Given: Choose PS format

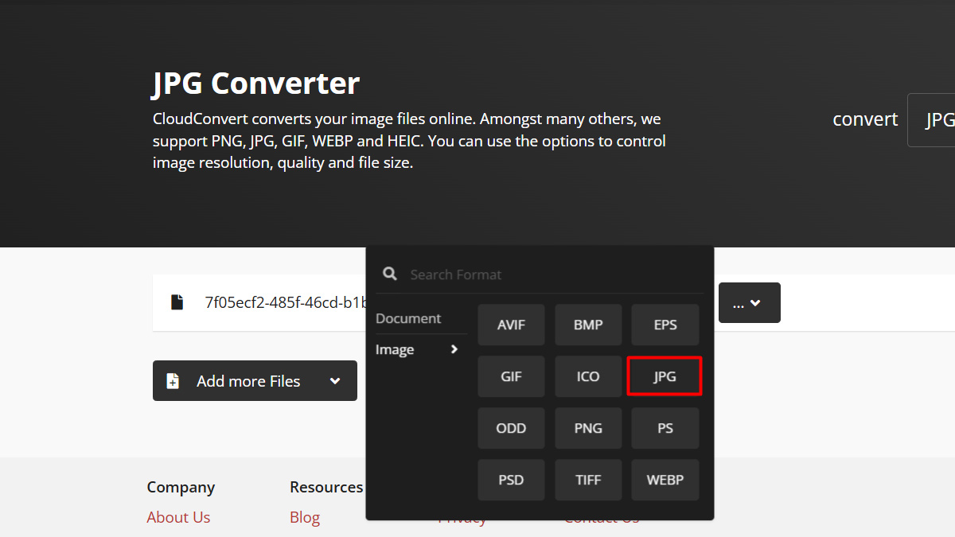Looking at the screenshot, I should (x=665, y=428).
